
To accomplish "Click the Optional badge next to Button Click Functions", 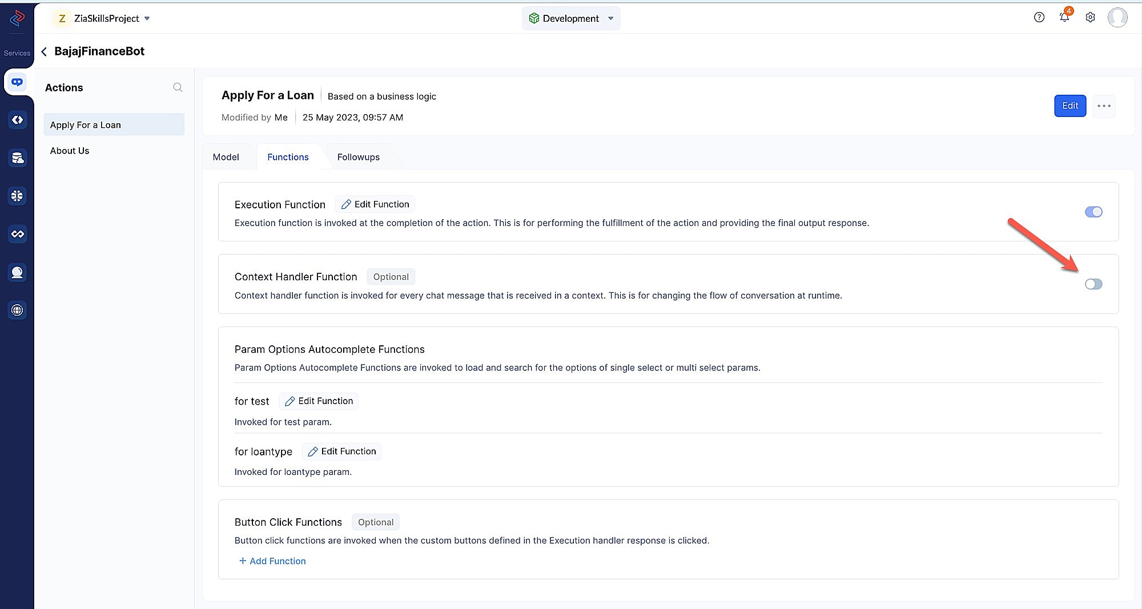I will point(375,522).
